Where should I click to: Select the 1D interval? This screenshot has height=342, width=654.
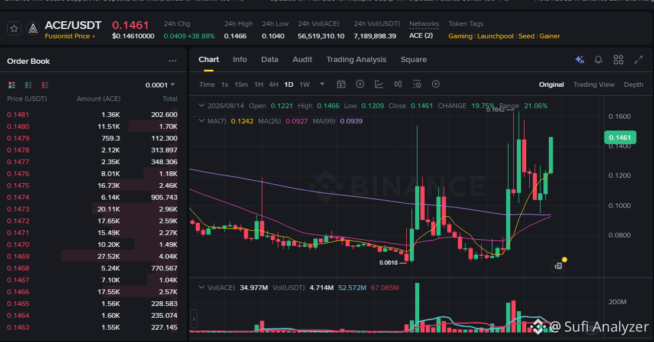tap(289, 84)
